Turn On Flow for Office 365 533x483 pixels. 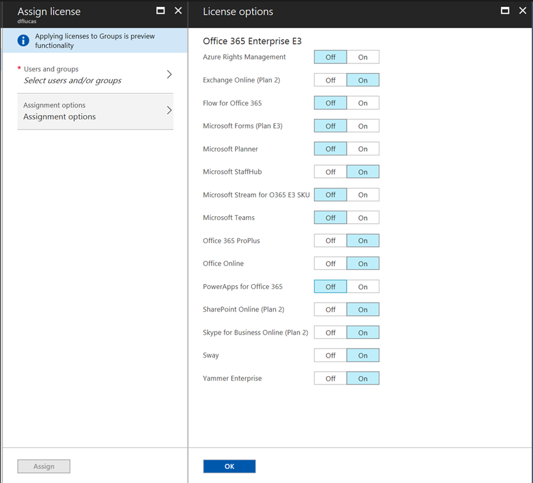(363, 103)
